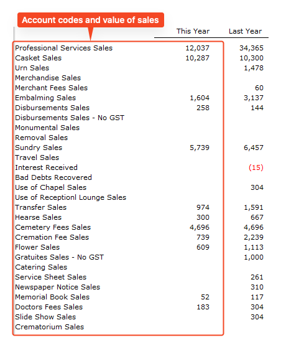This screenshot has height=348, width=281.
Task: Select the Memorial Book Sales label
Action: (52, 297)
